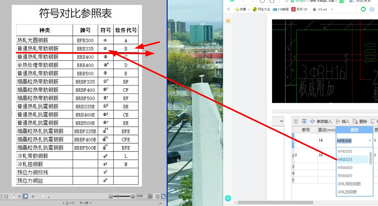Viewport: 378px width, 206px height.
Task: Choose HPB300 in dropdown list
Action: (x=352, y=151)
